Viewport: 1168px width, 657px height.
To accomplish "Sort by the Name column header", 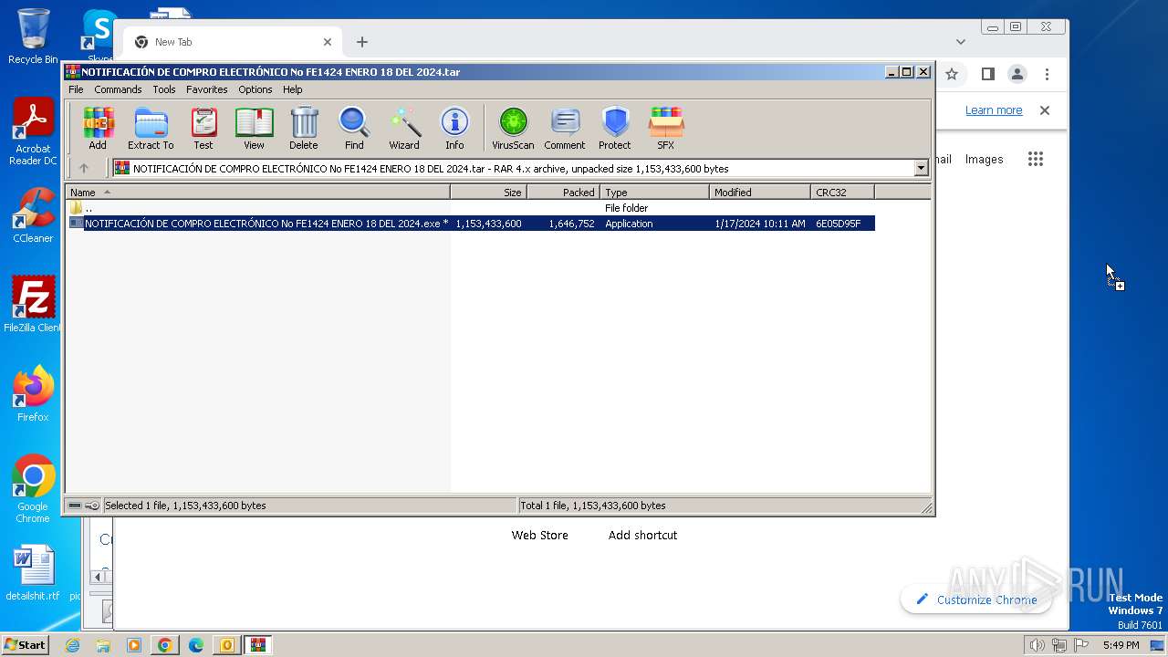I will (257, 192).
